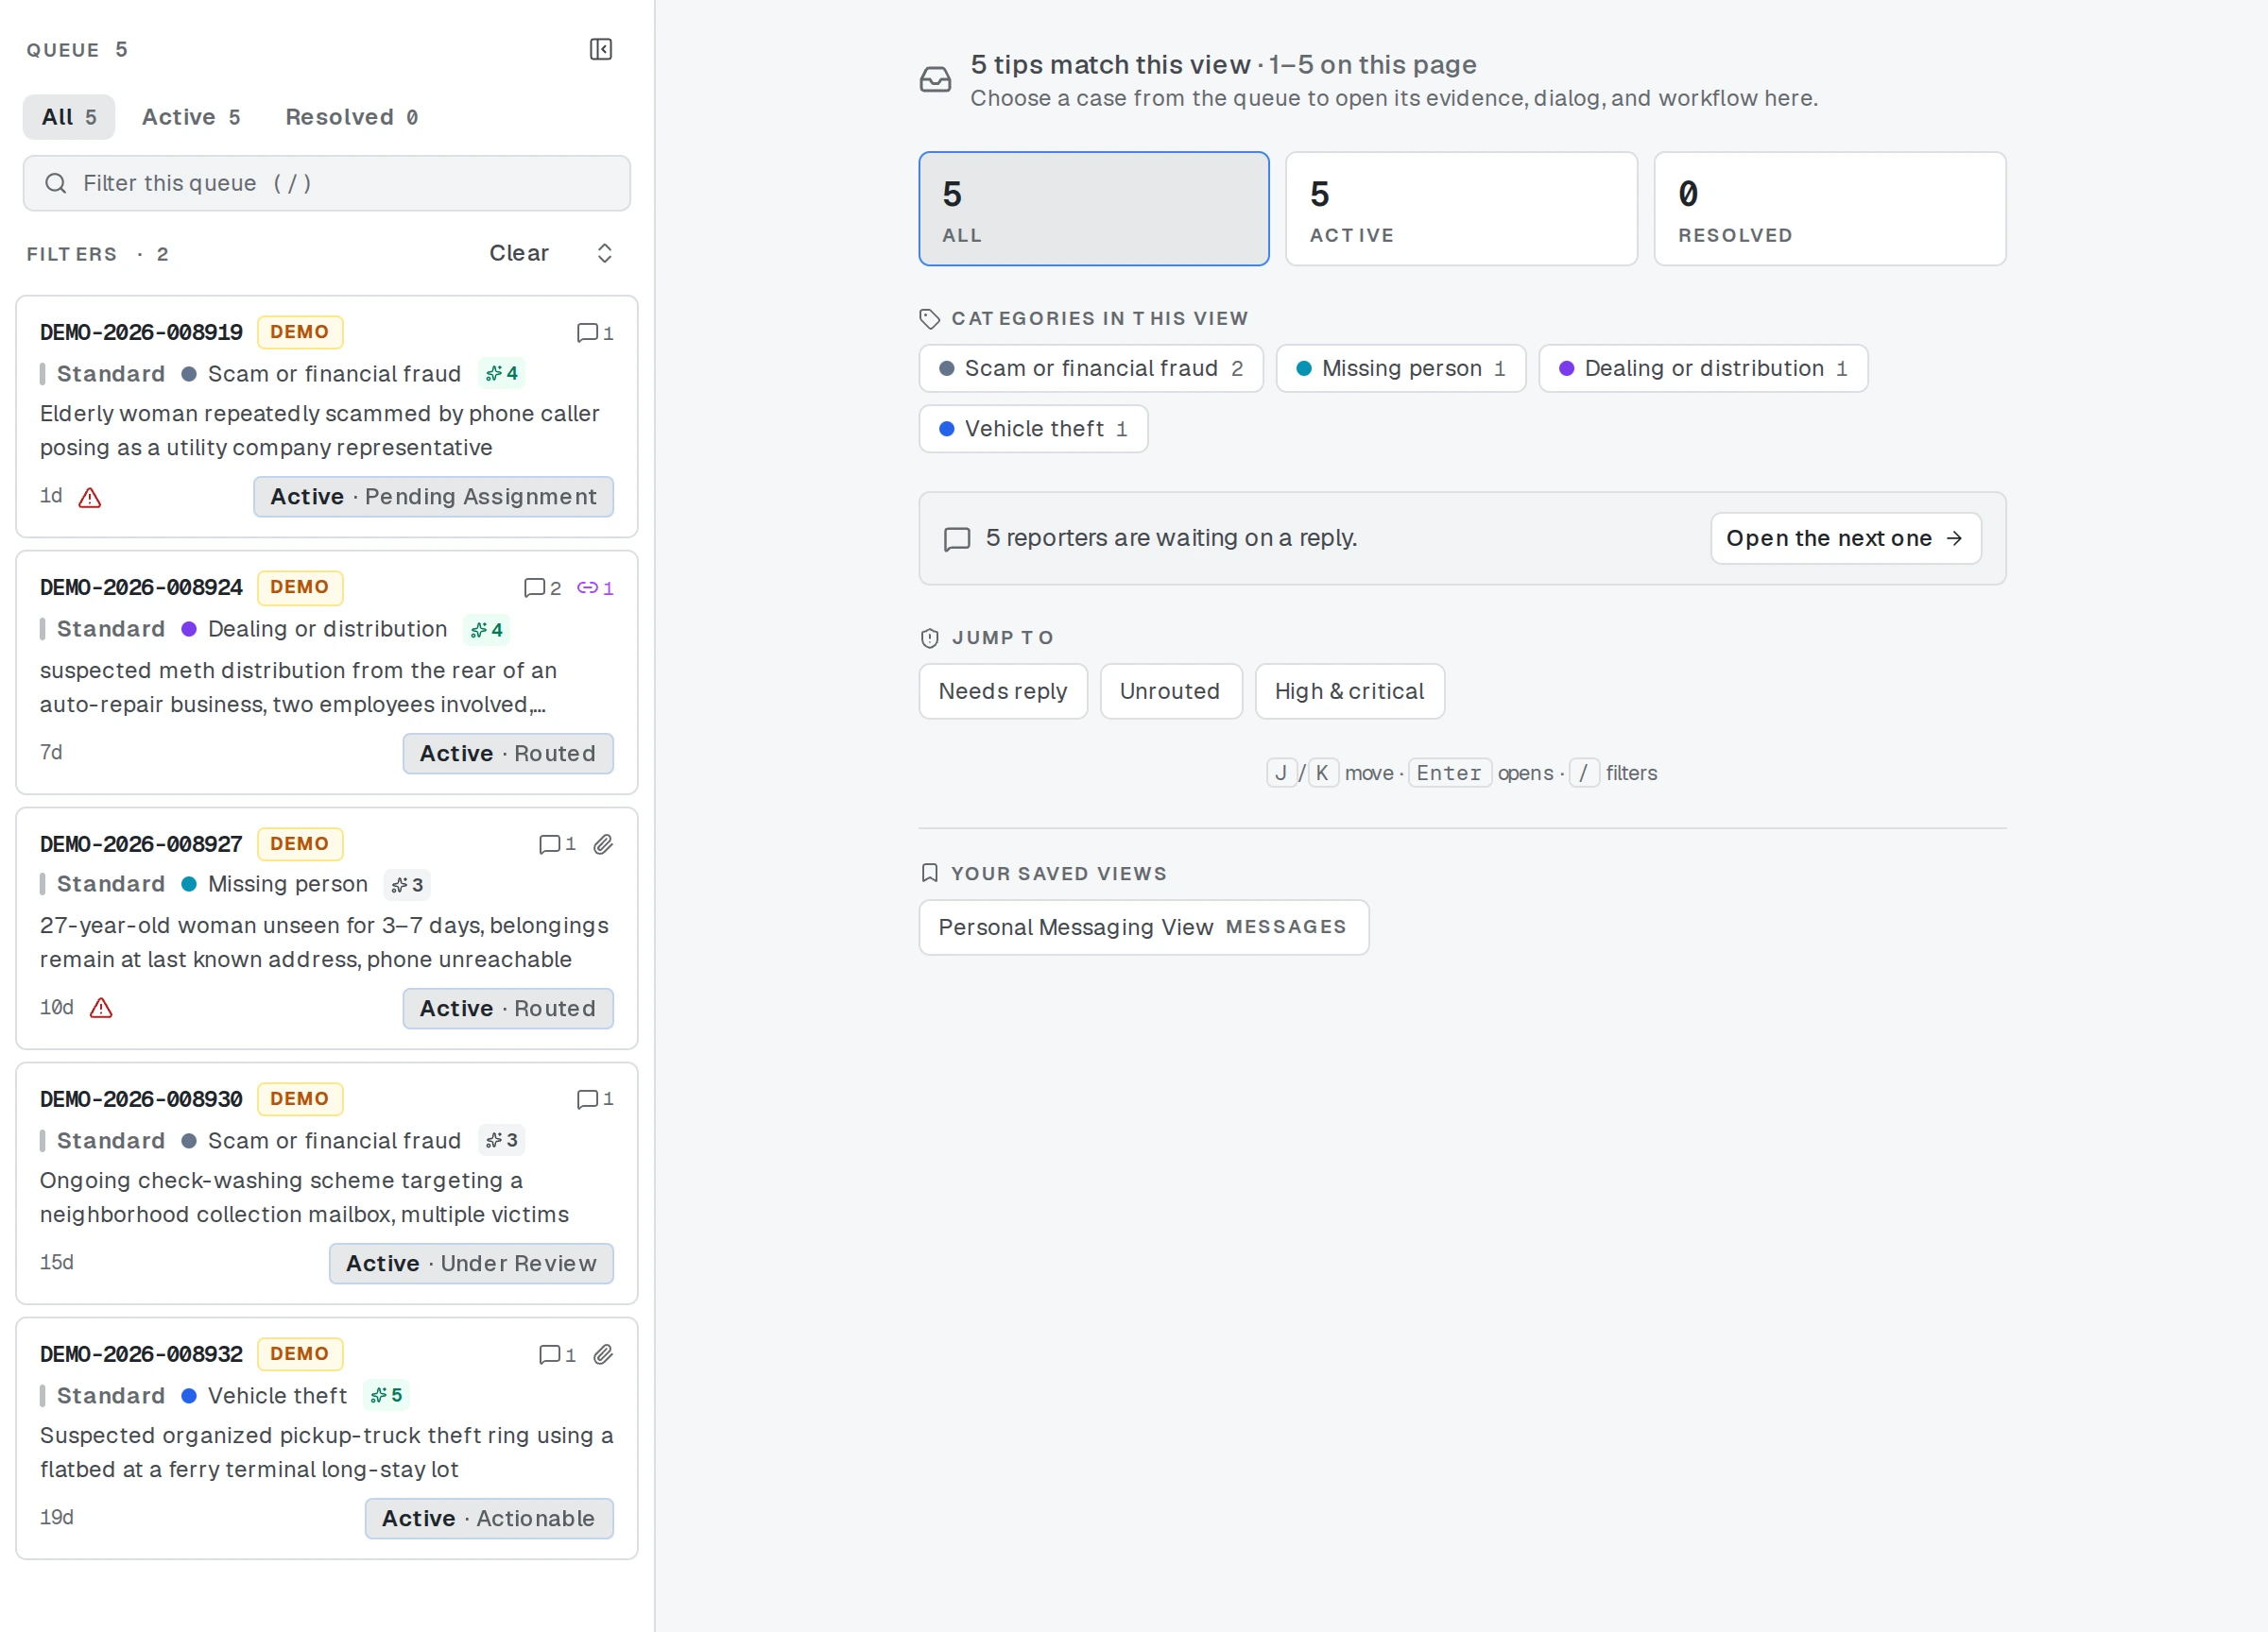Open case DEMO-2026-008919 title
This screenshot has width=2268, height=1632.
pos(141,331)
